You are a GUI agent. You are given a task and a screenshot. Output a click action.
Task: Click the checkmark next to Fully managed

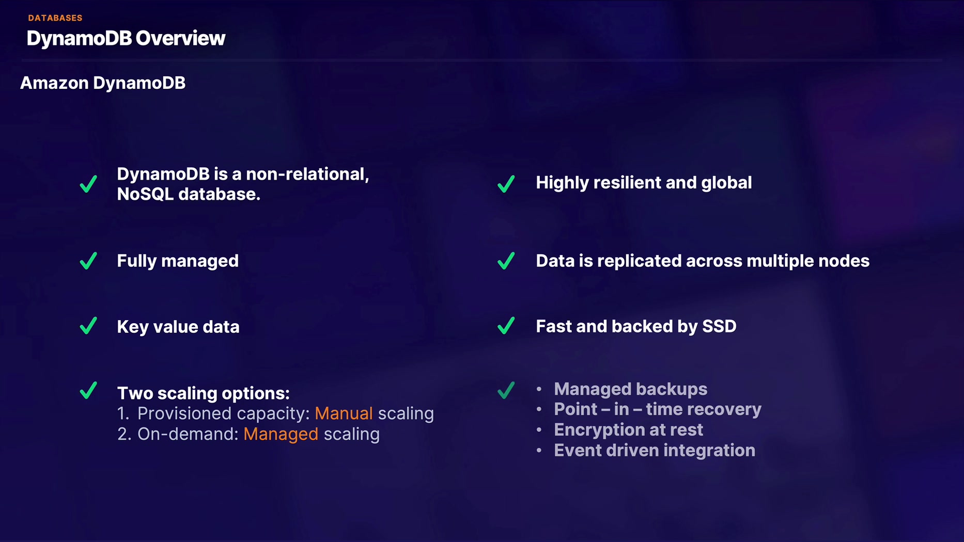pyautogui.click(x=88, y=261)
